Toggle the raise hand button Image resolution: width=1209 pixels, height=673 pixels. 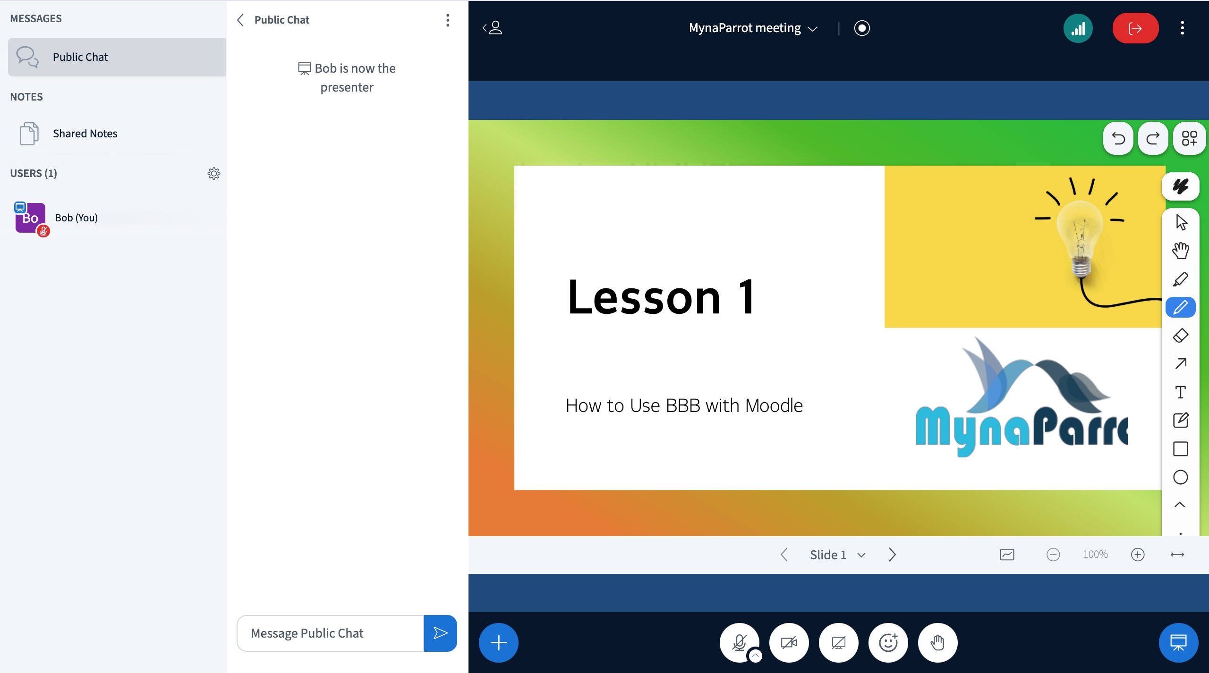[937, 642]
